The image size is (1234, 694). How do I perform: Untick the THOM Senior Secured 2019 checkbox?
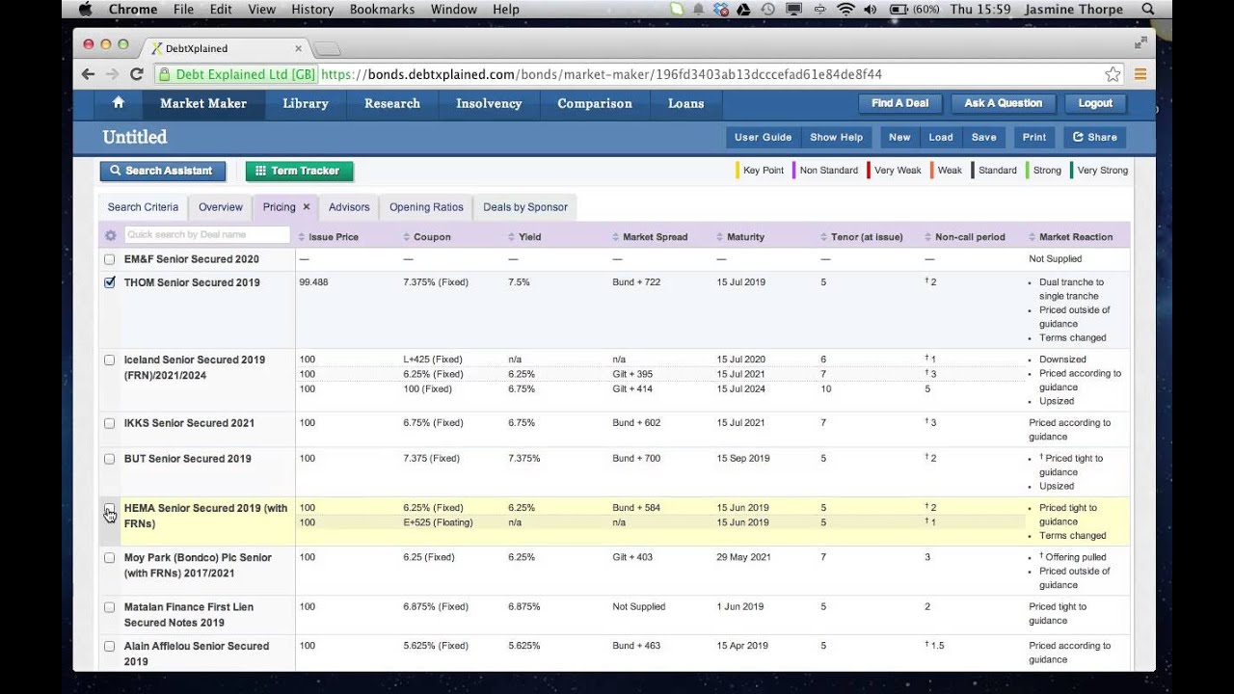(x=109, y=282)
